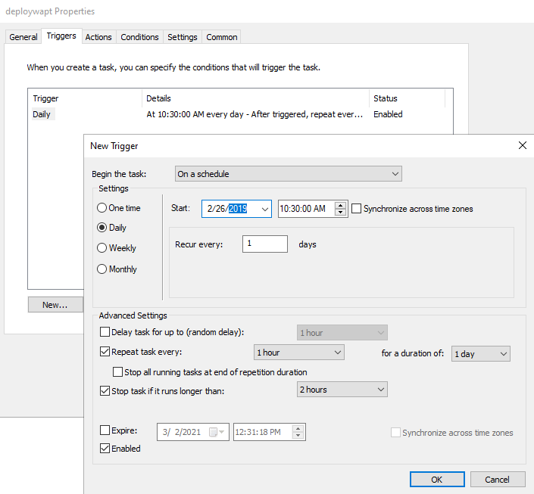This screenshot has height=494, width=534.
Task: Toggle Stop task if it runs longer
Action: [x=105, y=390]
